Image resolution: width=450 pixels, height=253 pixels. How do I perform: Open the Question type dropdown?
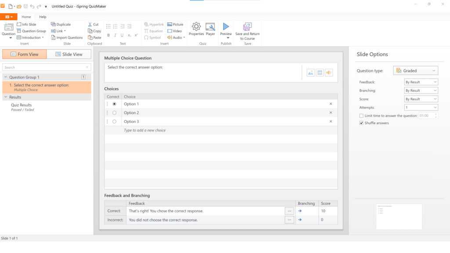[x=415, y=70]
